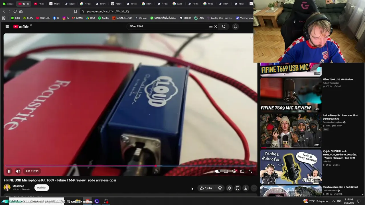
Task: Open the YouTube guide hamburger menu
Action: [7, 26]
